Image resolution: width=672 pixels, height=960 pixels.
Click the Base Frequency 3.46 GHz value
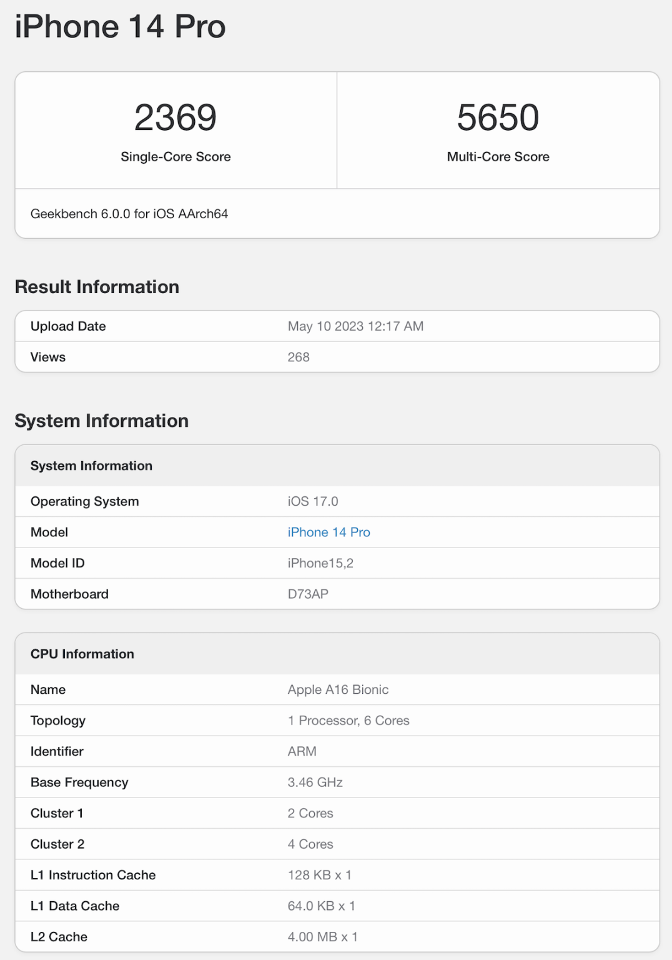click(315, 782)
